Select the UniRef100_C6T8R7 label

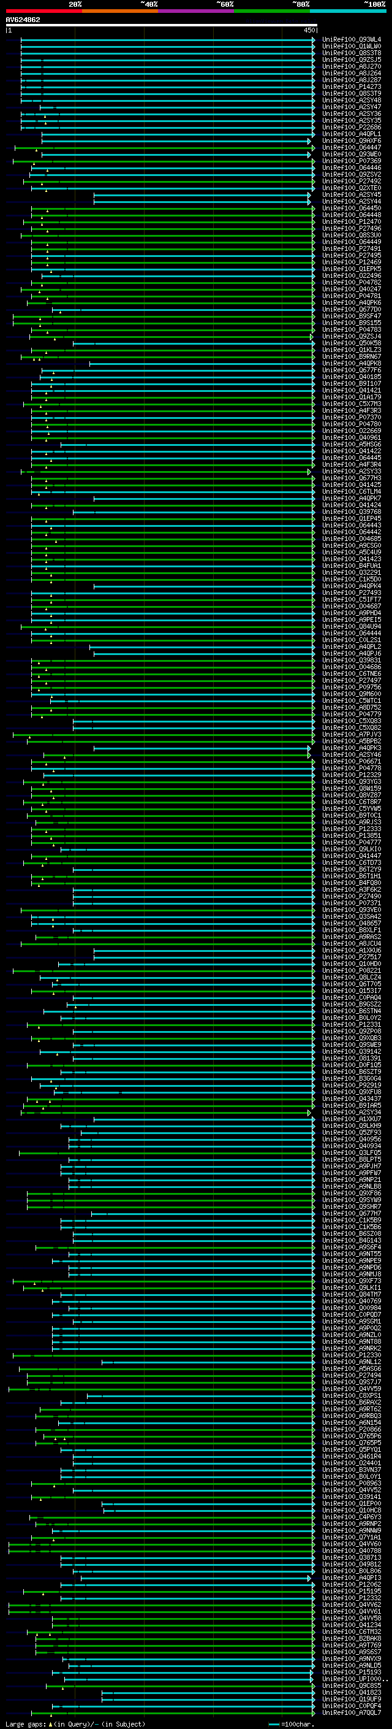pyautogui.click(x=351, y=802)
